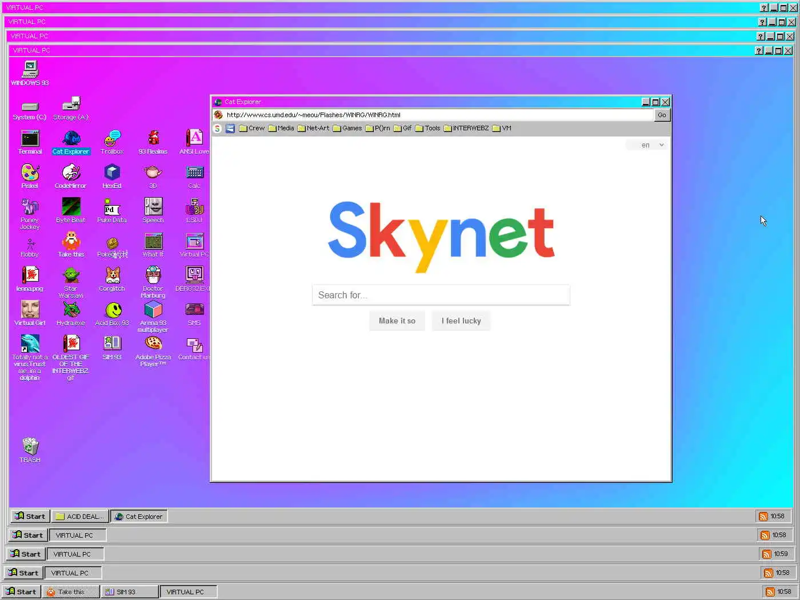Screen dimensions: 800x600
Task: Open the Games bookmarks folder
Action: point(347,129)
